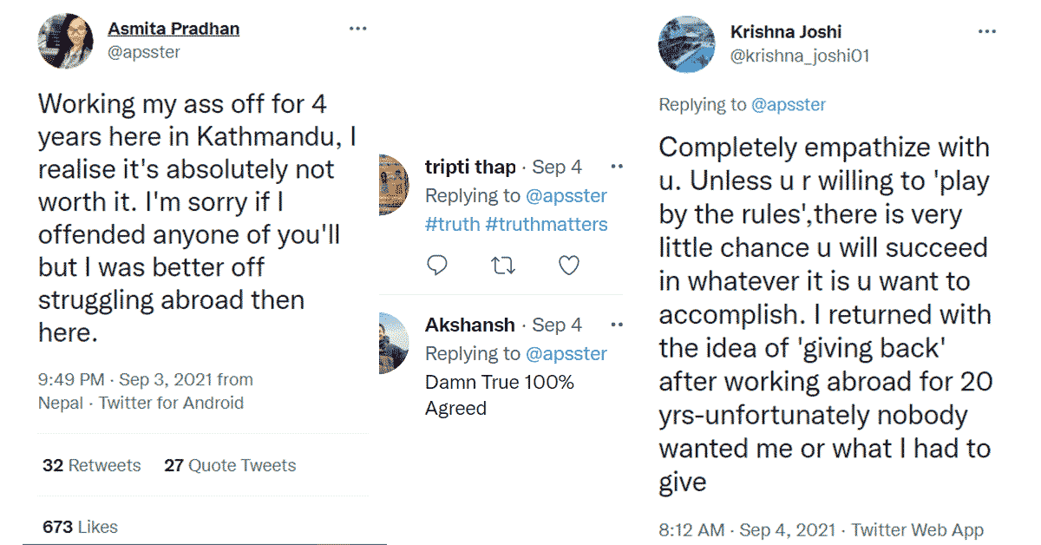This screenshot has height=545, width=1041.
Task: Expand options menu on tripti thap's reply
Action: (617, 167)
